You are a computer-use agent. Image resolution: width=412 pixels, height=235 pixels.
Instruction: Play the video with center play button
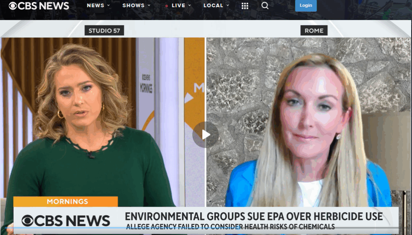(x=206, y=135)
